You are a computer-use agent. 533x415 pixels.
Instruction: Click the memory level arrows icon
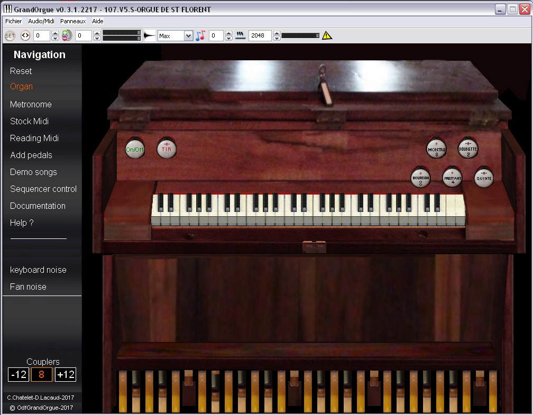point(25,36)
